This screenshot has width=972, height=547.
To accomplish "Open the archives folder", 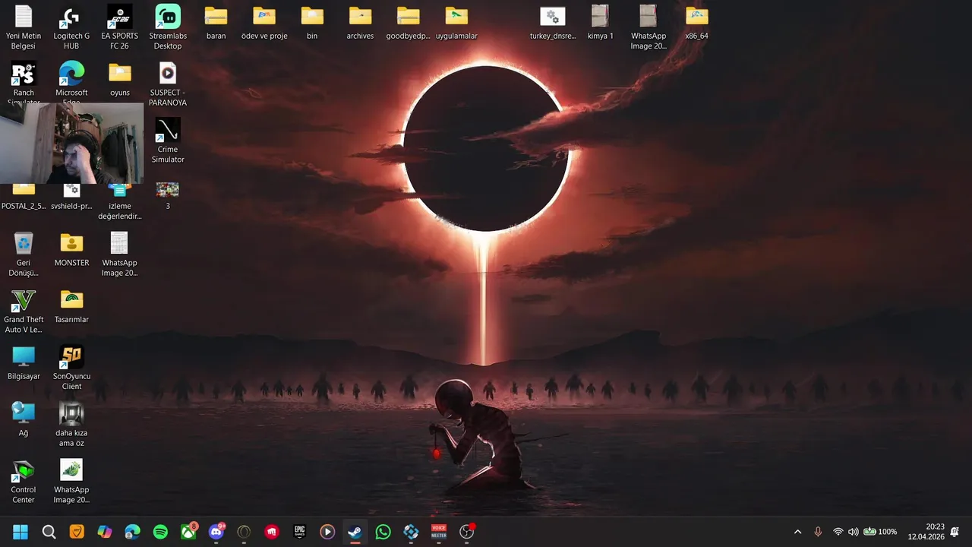I will coord(360,23).
